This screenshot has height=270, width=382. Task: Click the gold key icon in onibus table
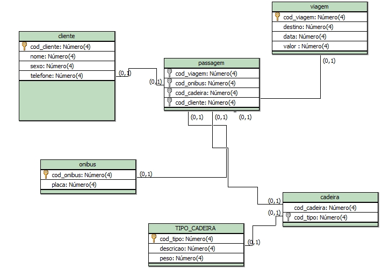click(46, 174)
